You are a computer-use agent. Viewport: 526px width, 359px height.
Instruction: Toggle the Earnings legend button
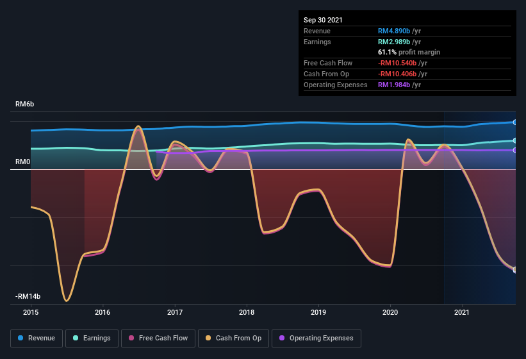pos(92,338)
